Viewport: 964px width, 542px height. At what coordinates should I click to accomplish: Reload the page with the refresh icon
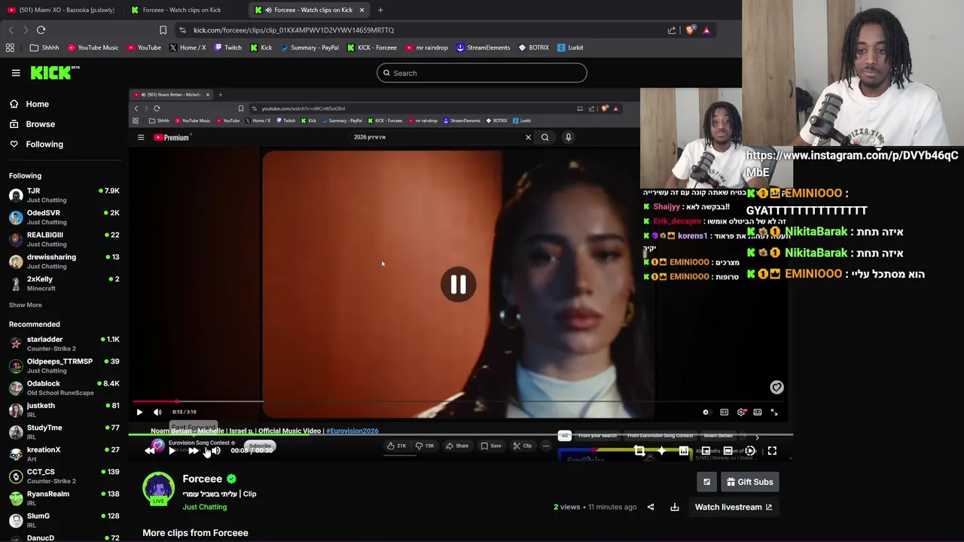tap(41, 30)
